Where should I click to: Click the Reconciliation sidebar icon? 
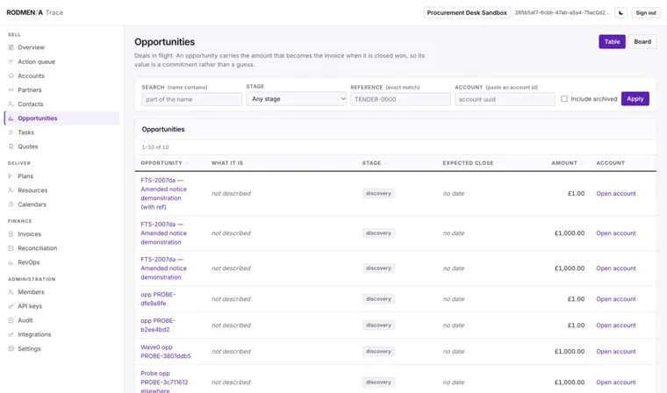tap(11, 248)
